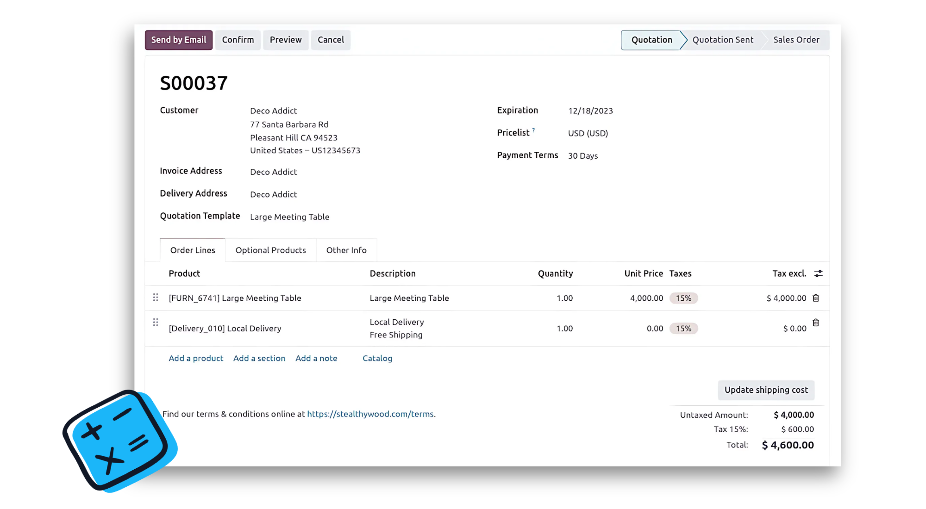Open the Quotation Template selection field
926x509 pixels.
(289, 217)
